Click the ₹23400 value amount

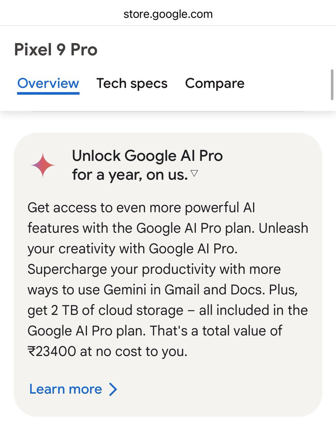point(52,351)
